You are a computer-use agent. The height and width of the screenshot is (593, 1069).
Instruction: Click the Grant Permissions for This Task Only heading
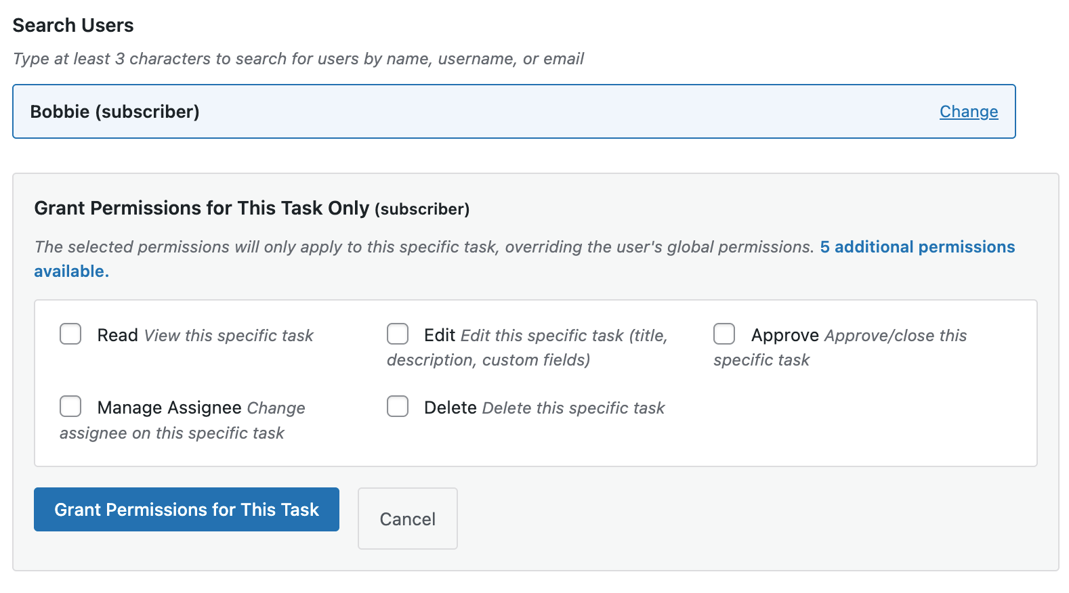[201, 208]
